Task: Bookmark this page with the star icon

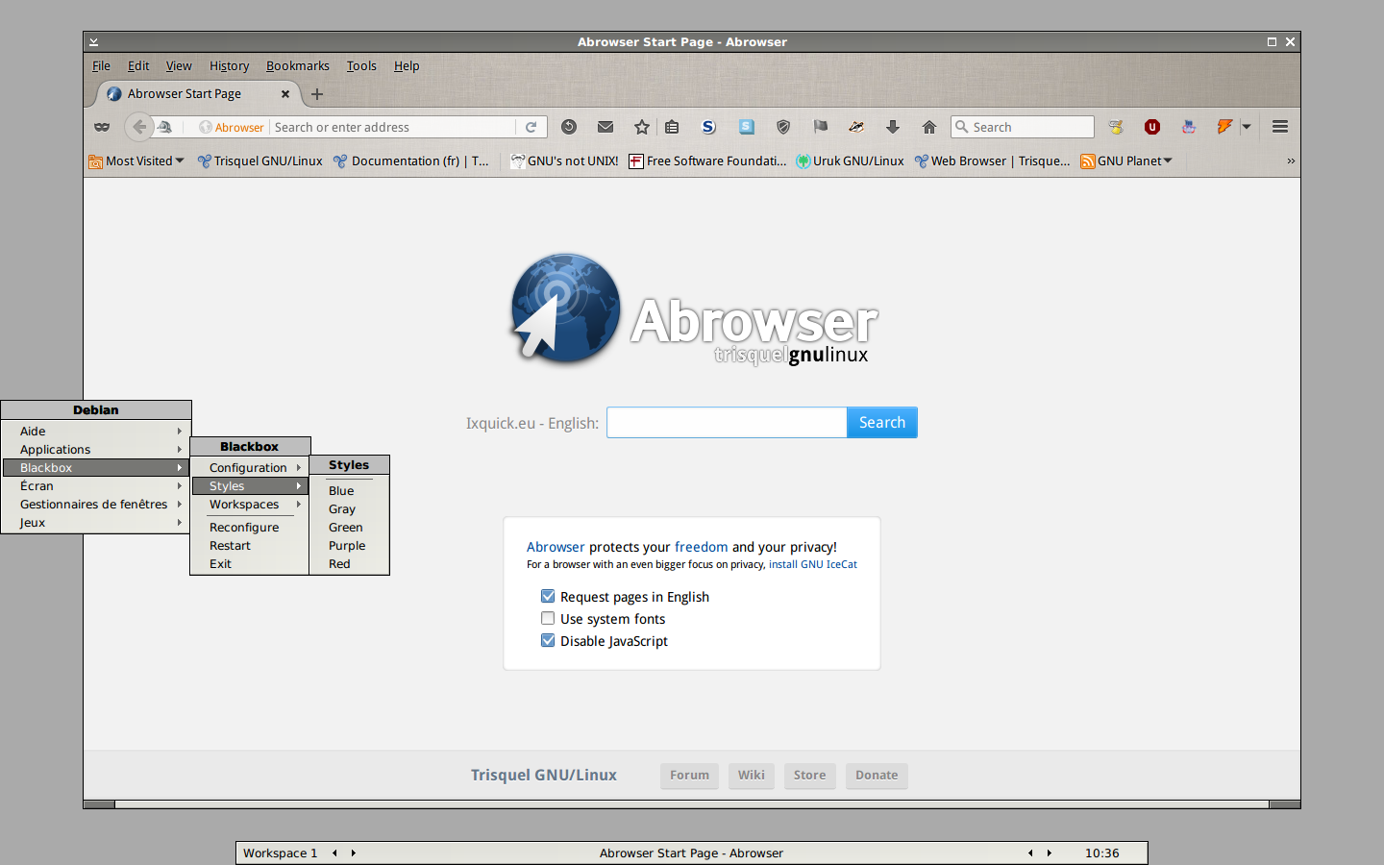Action: (x=642, y=127)
